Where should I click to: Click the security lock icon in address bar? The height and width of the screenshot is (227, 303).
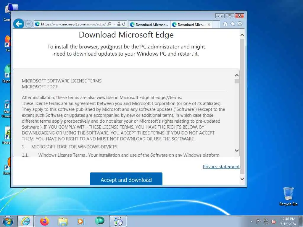point(119,24)
